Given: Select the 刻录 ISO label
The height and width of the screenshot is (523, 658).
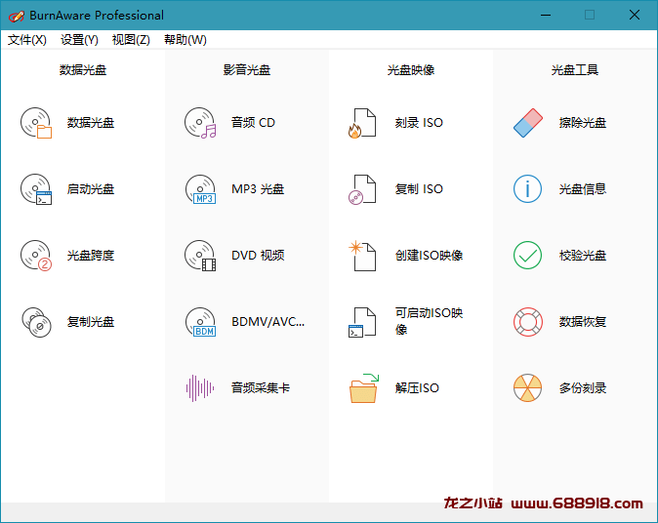Looking at the screenshot, I should point(419,123).
